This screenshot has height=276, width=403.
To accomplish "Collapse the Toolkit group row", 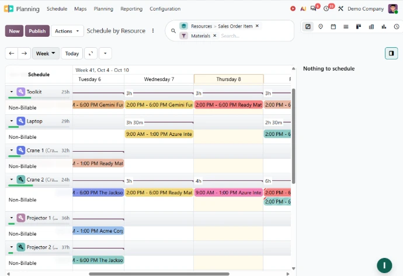I will tap(11, 92).
